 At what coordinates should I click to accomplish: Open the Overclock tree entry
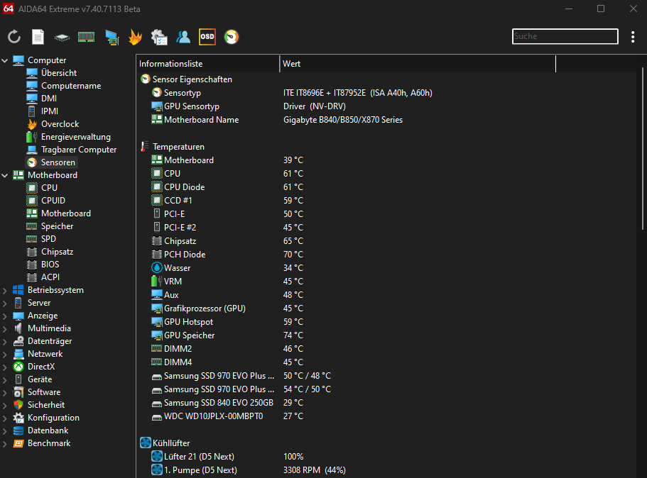(x=53, y=124)
